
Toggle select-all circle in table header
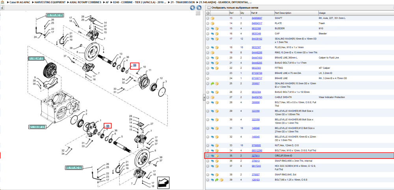point(208,13)
